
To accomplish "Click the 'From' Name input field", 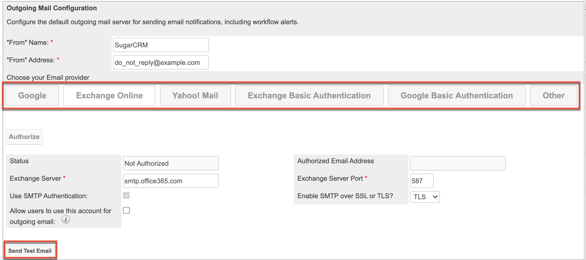I will 161,45.
